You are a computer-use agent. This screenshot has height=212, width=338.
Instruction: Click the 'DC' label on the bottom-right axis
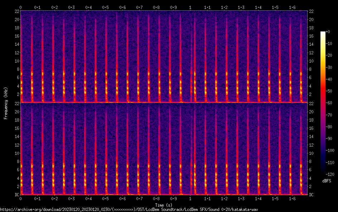point(311,195)
